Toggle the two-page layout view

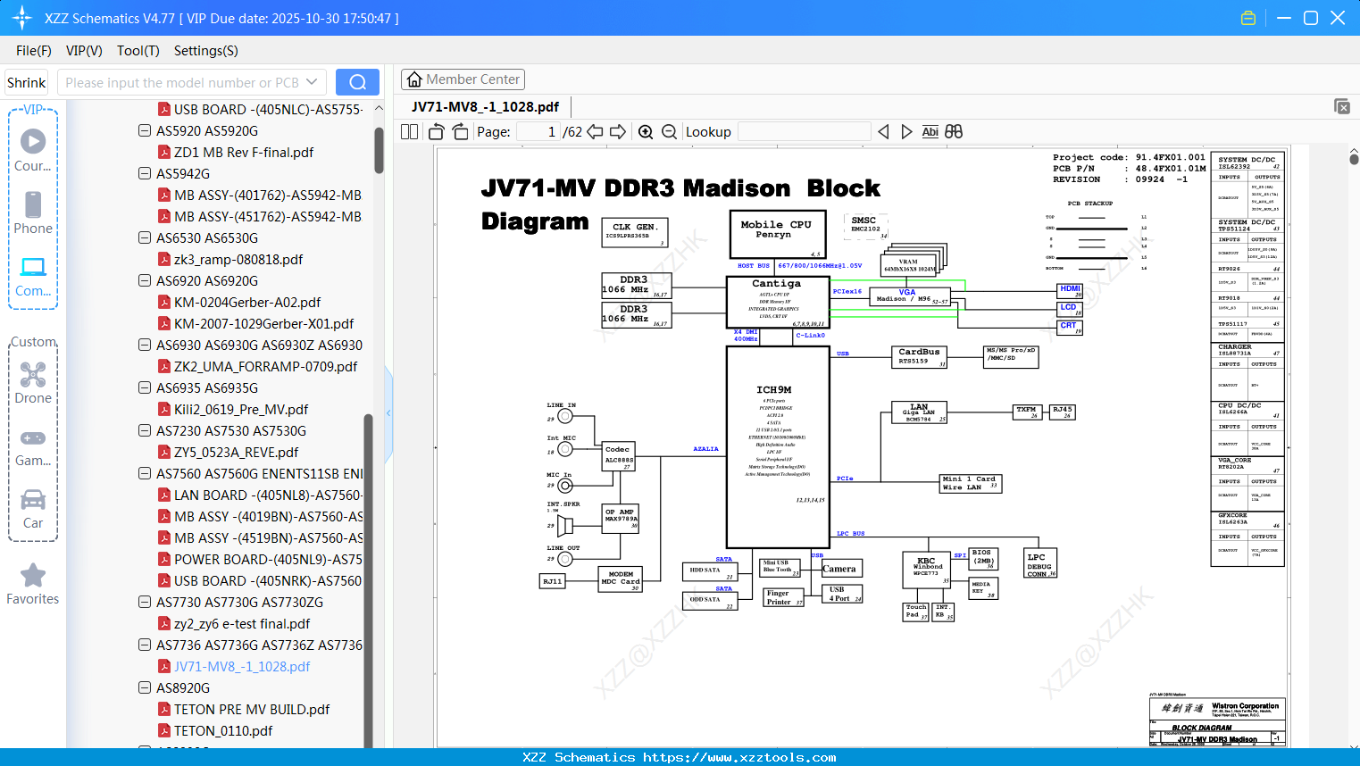[409, 131]
